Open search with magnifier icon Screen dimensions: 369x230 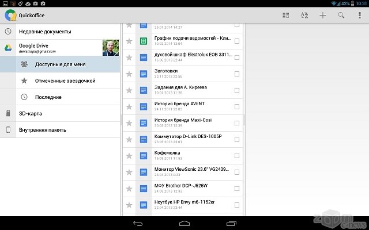[341, 15]
